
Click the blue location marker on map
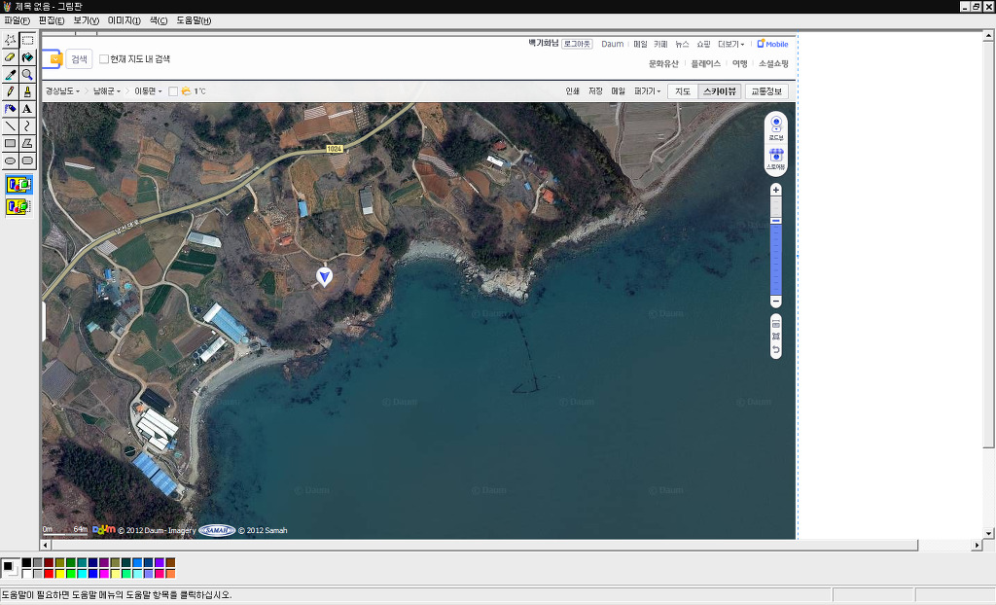[325, 276]
